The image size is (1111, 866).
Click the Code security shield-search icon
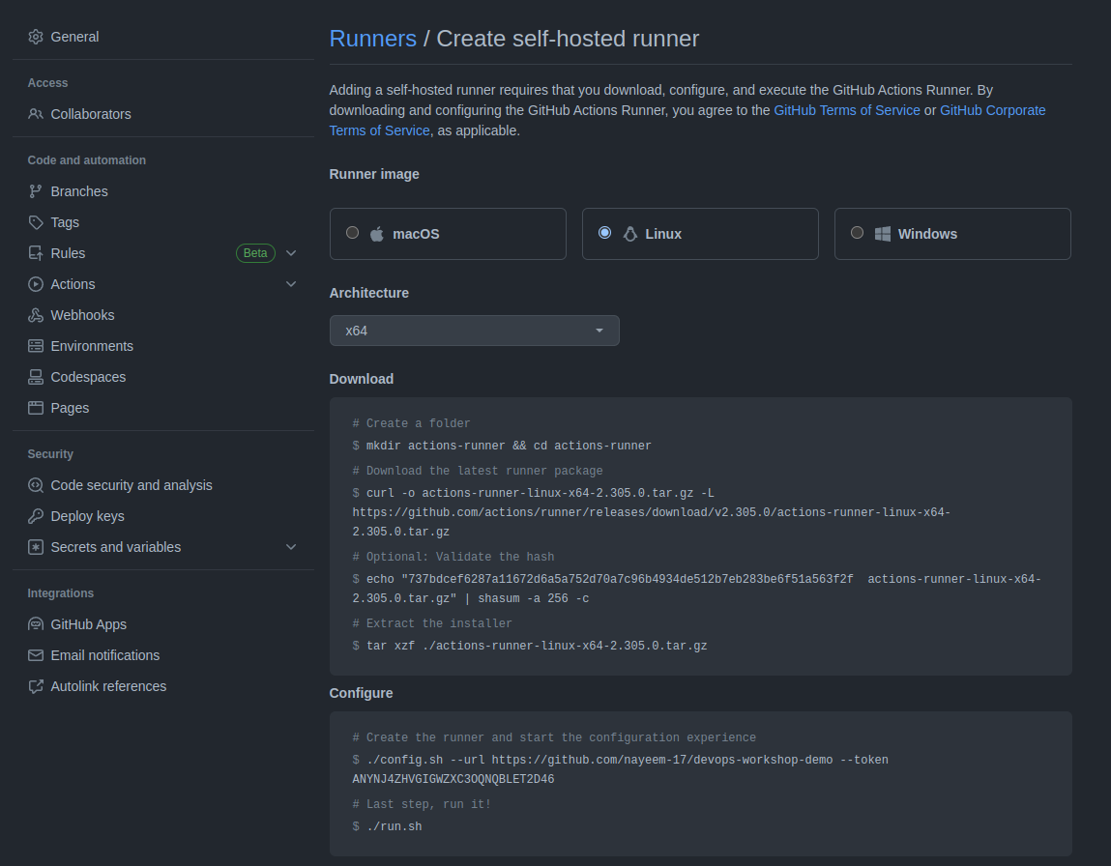pyautogui.click(x=36, y=485)
